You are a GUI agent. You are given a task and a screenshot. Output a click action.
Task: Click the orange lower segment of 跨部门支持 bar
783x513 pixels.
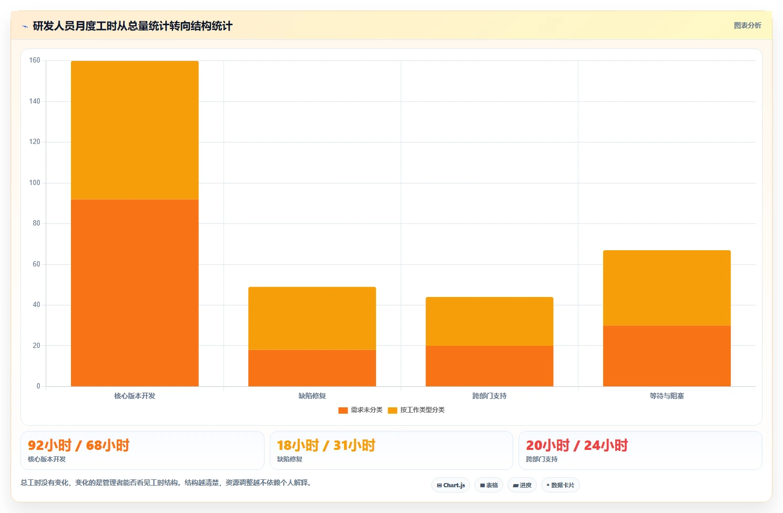(x=489, y=366)
